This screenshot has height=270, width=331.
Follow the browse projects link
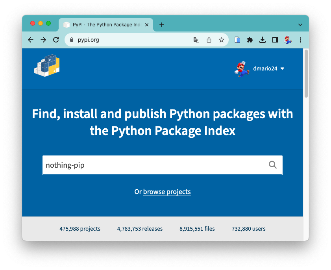coord(166,192)
